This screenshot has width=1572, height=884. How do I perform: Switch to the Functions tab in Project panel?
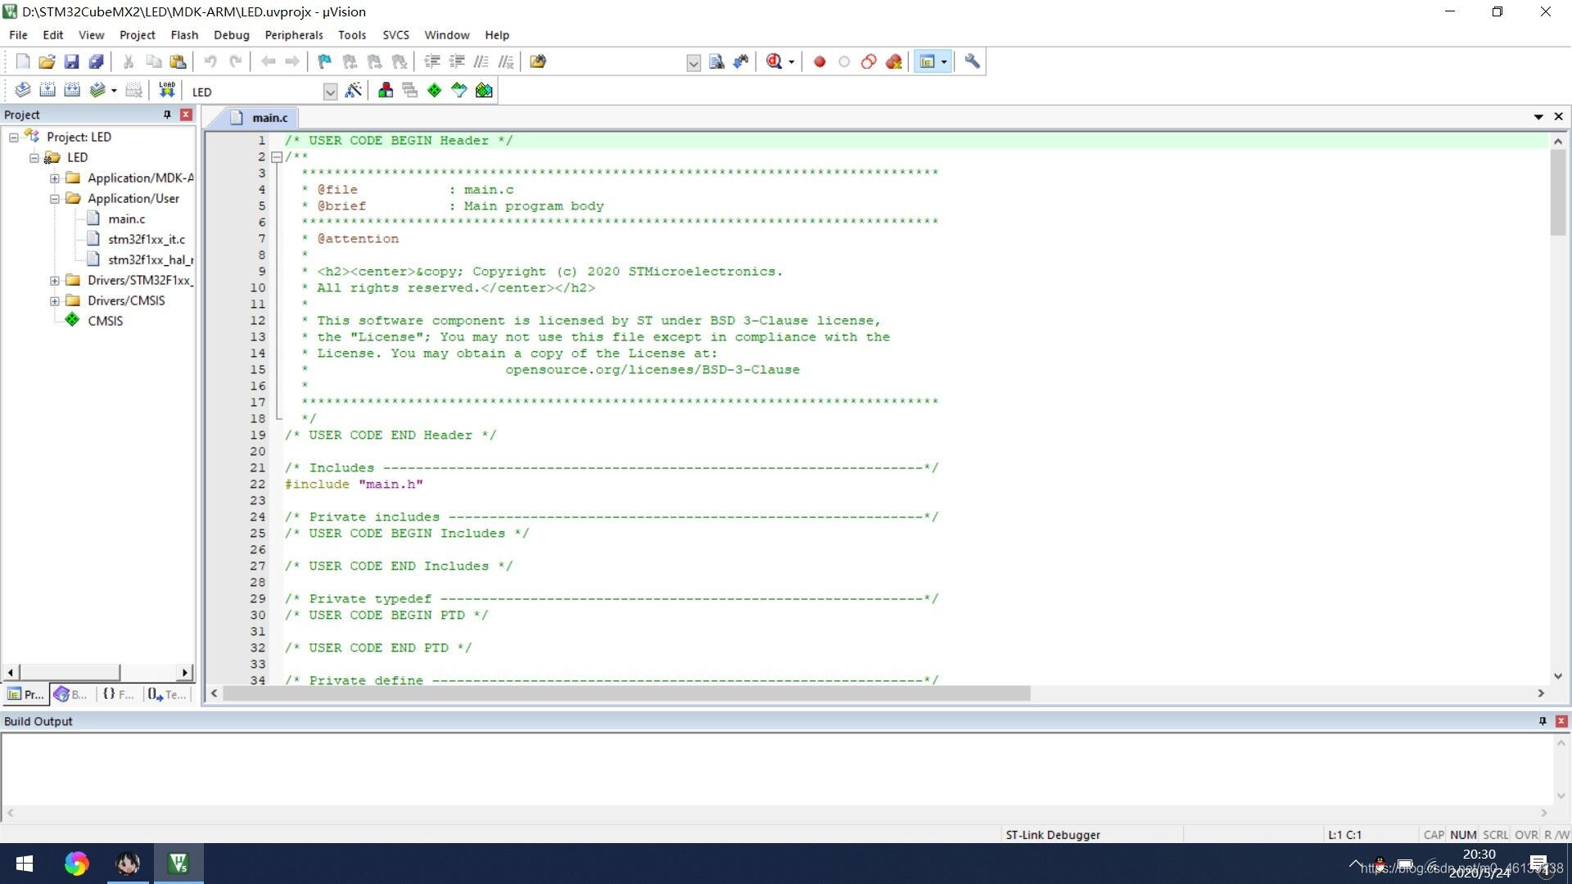coord(118,694)
